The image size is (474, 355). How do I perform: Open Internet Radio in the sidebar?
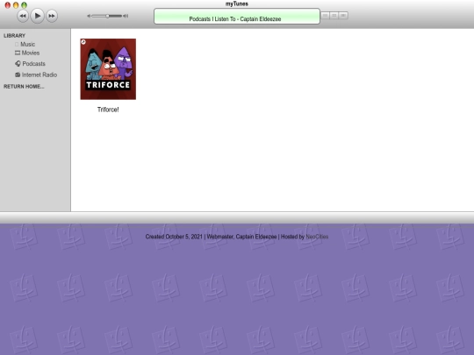coord(39,75)
